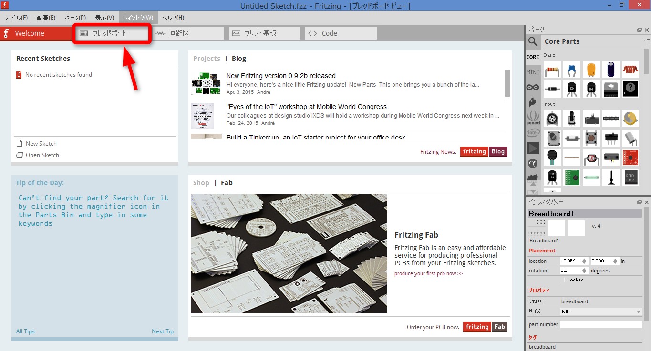
Task: Click the fritzing Fab button
Action: point(485,327)
